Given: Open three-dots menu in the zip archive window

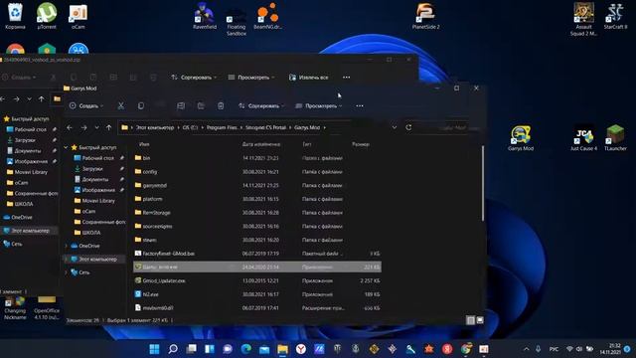Looking at the screenshot, I should coord(346,78).
